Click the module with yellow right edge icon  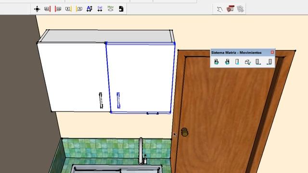(x=68, y=9)
